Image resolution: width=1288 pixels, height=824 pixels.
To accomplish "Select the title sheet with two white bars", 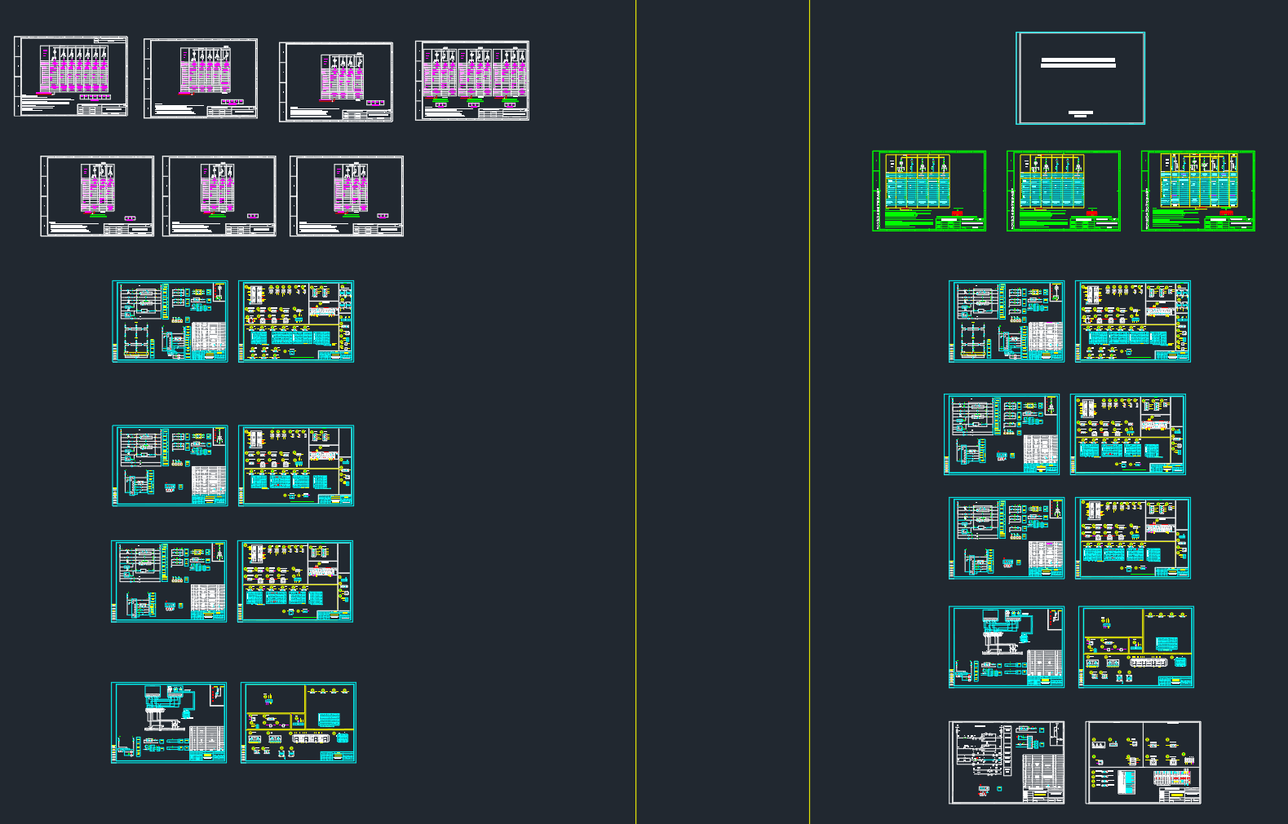I will [1080, 78].
